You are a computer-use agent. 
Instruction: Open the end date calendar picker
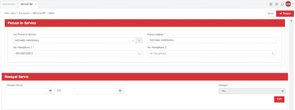pos(120,91)
